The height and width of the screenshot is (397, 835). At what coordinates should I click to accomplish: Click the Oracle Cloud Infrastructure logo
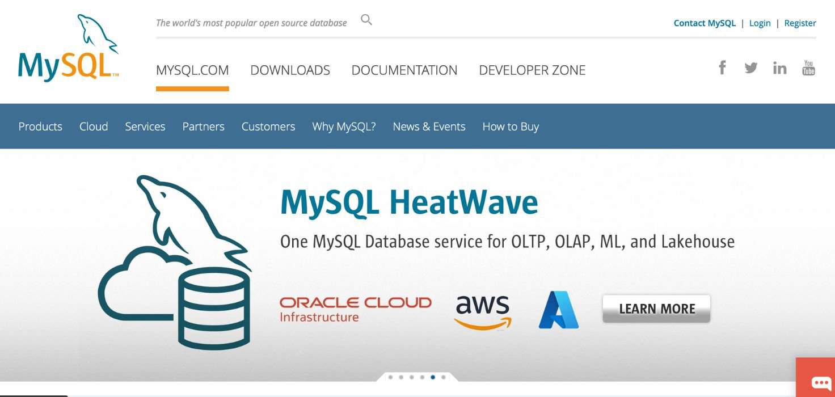pos(355,309)
